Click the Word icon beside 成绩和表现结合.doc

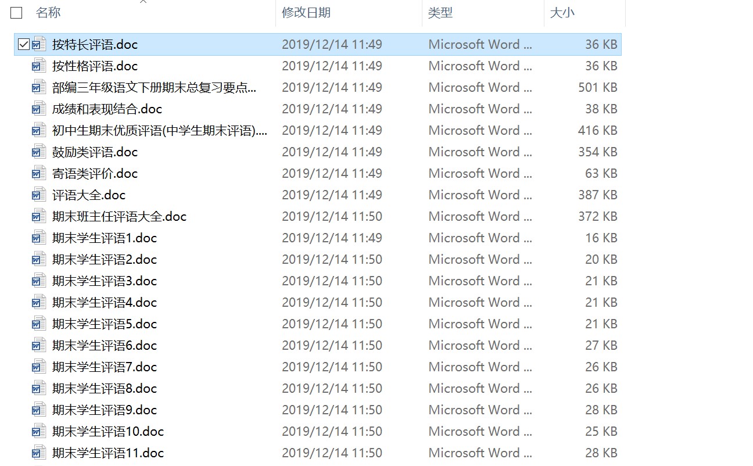(x=39, y=109)
